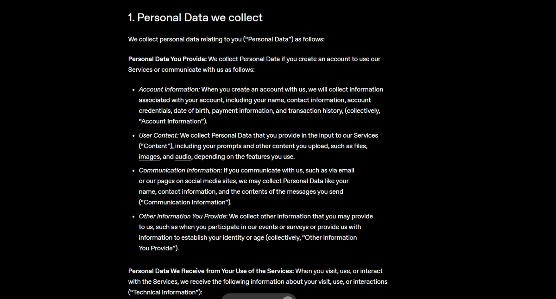Image resolution: width=556 pixels, height=299 pixels.
Task: Click the italic "Other Information You Provide" label
Action: [183, 216]
